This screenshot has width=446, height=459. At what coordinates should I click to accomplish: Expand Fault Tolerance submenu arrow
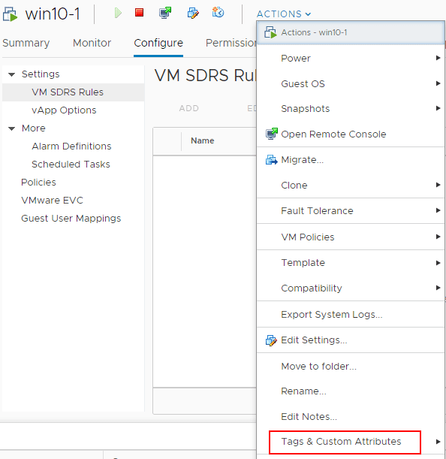(x=438, y=210)
